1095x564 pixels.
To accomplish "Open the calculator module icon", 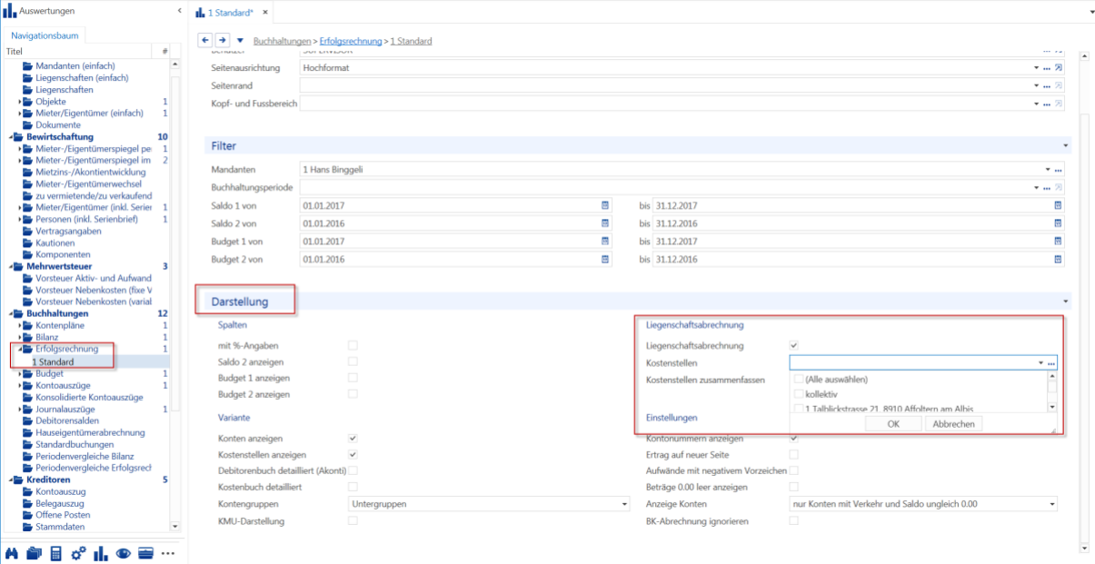I will [56, 553].
